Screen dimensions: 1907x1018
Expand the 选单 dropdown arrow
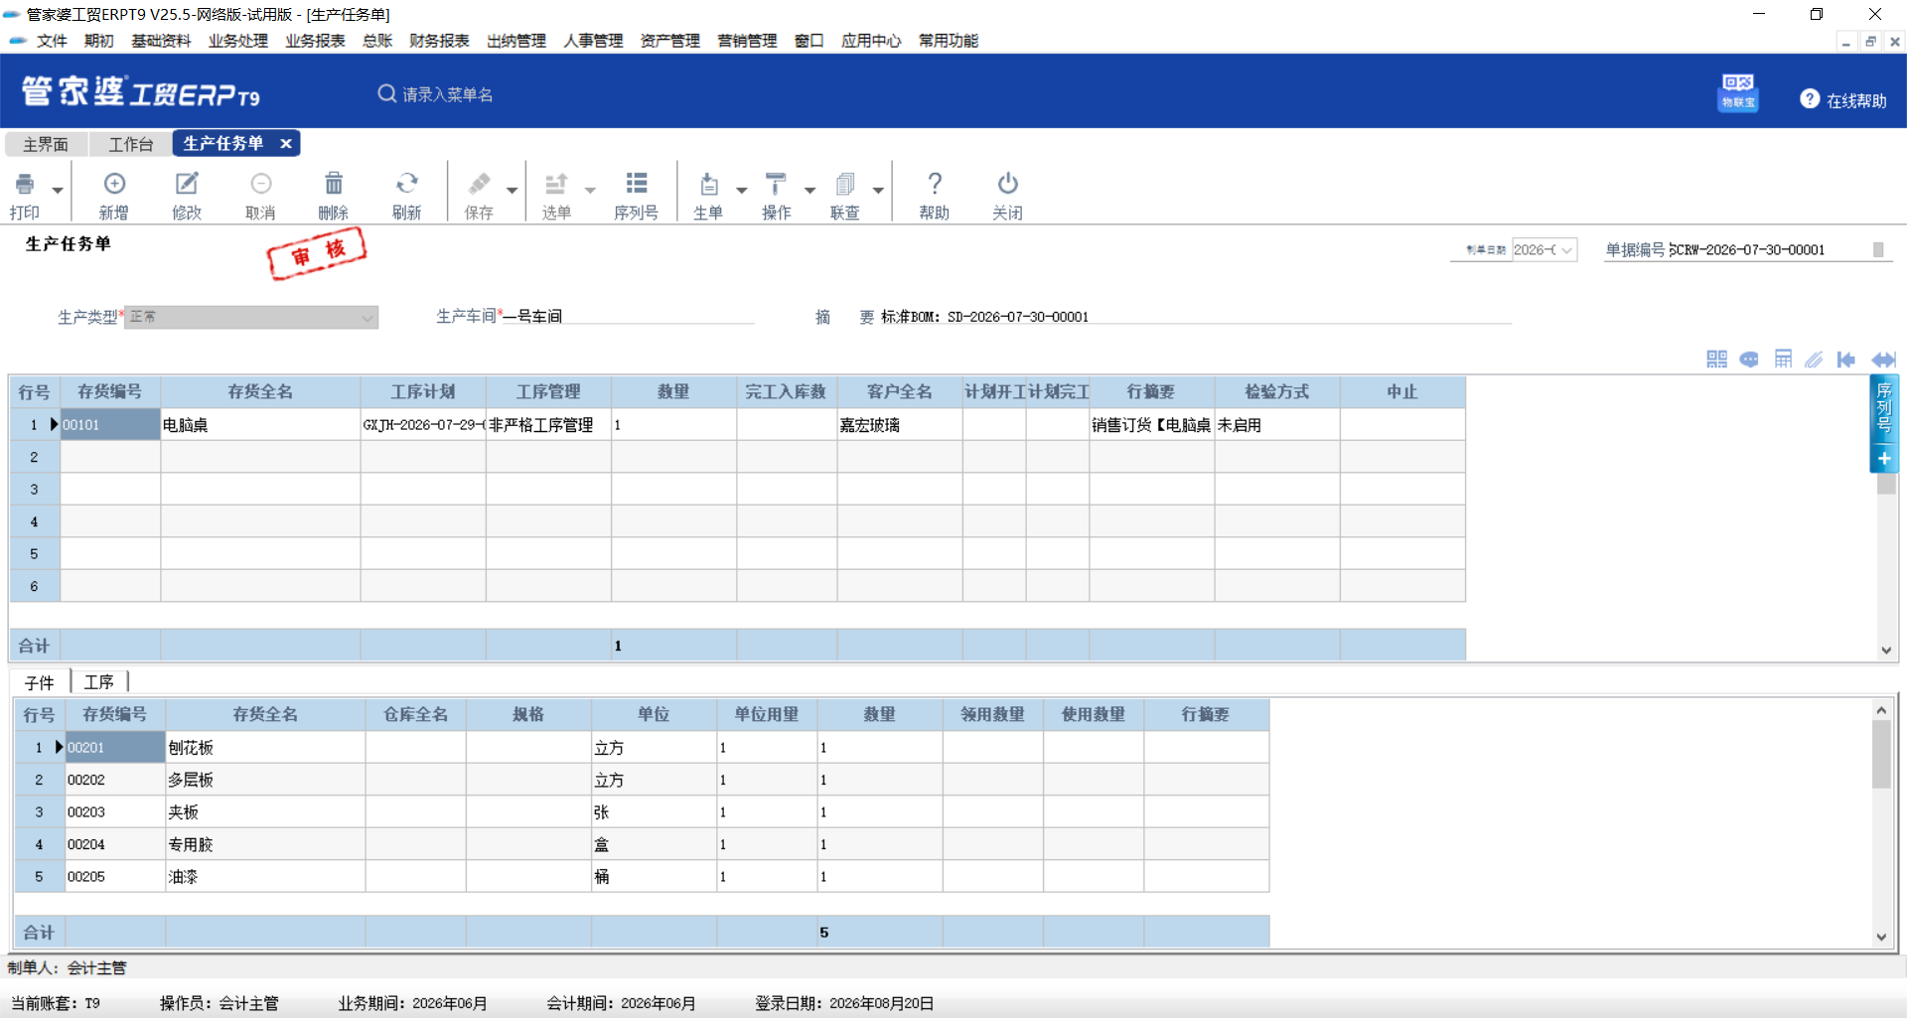(590, 190)
